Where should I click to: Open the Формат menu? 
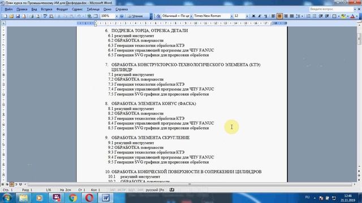(62, 10)
